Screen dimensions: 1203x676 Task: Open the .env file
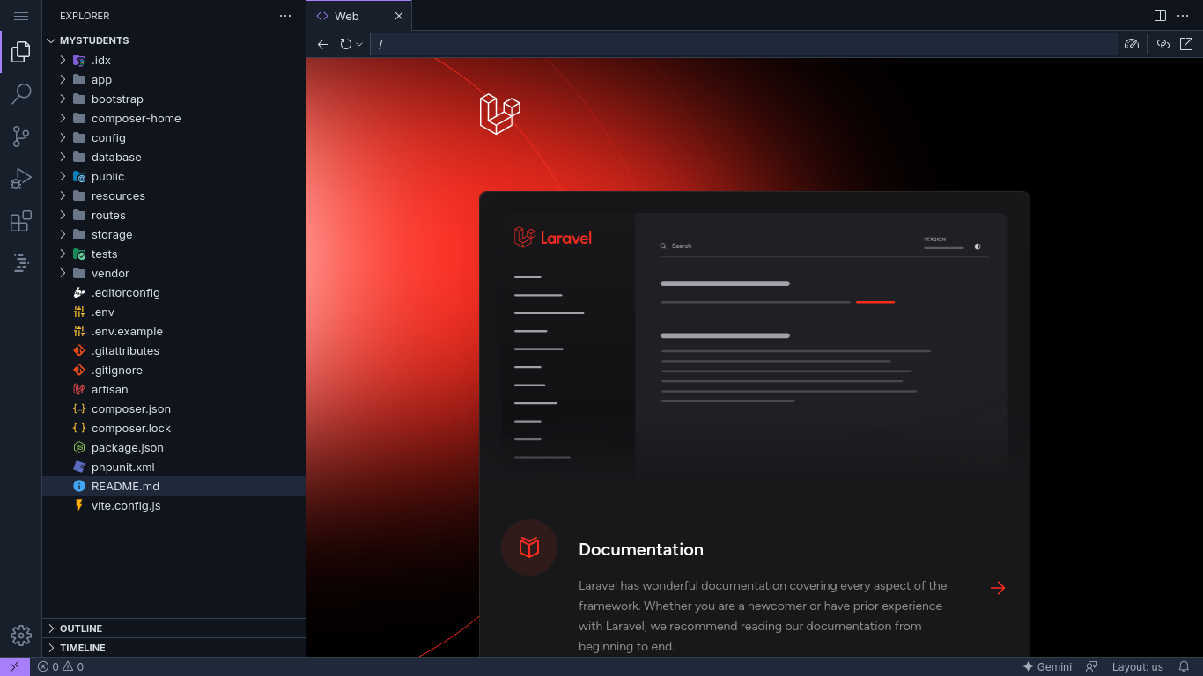tap(174, 312)
